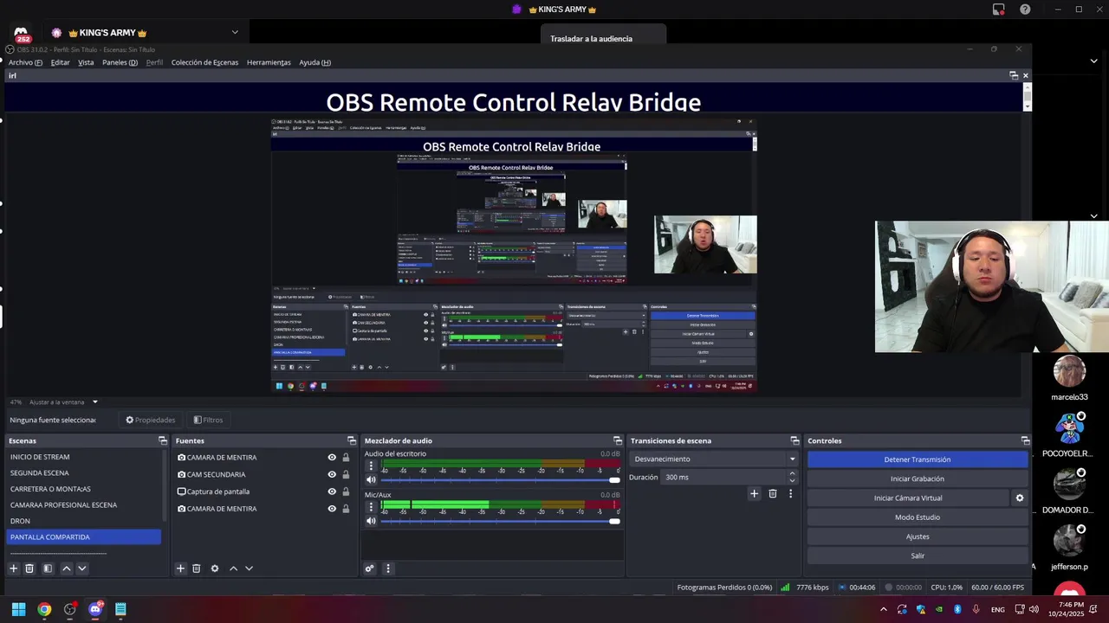This screenshot has width=1109, height=623.
Task: Open virtual camera settings gear
Action: tap(1020, 498)
